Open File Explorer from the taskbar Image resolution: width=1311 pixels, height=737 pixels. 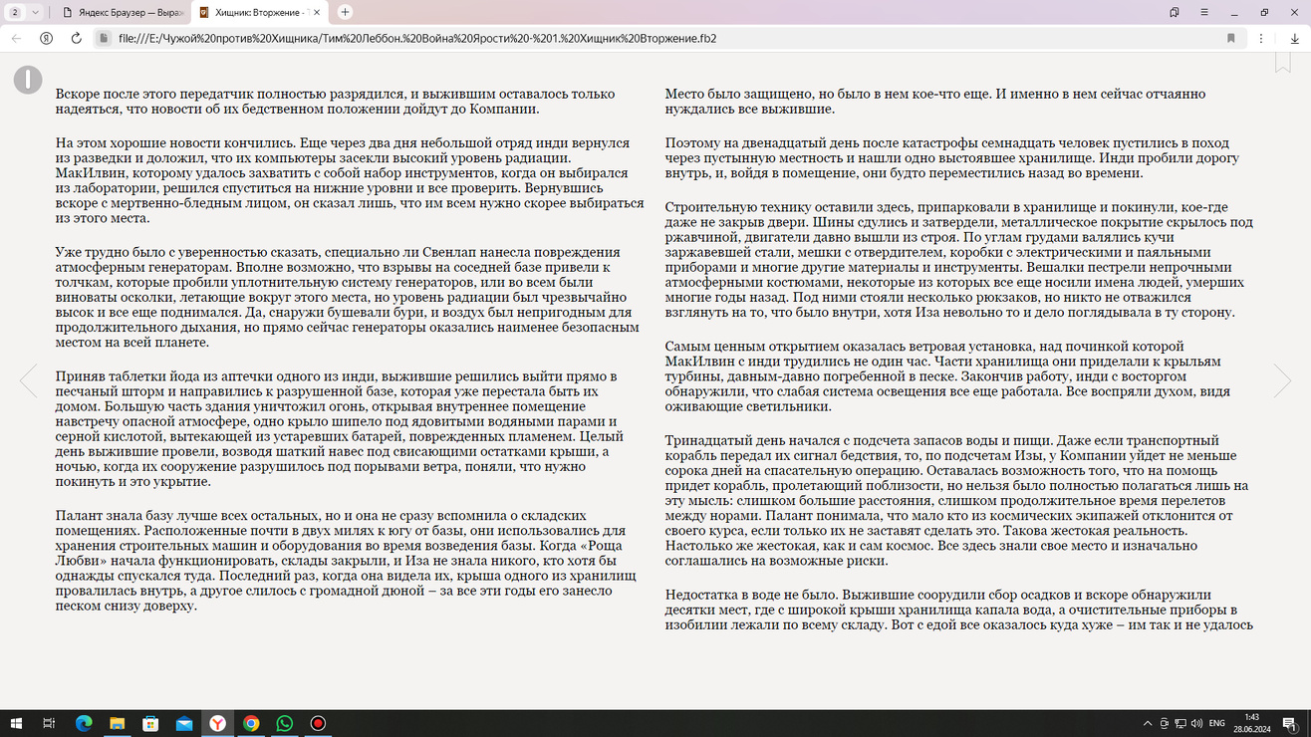(117, 724)
